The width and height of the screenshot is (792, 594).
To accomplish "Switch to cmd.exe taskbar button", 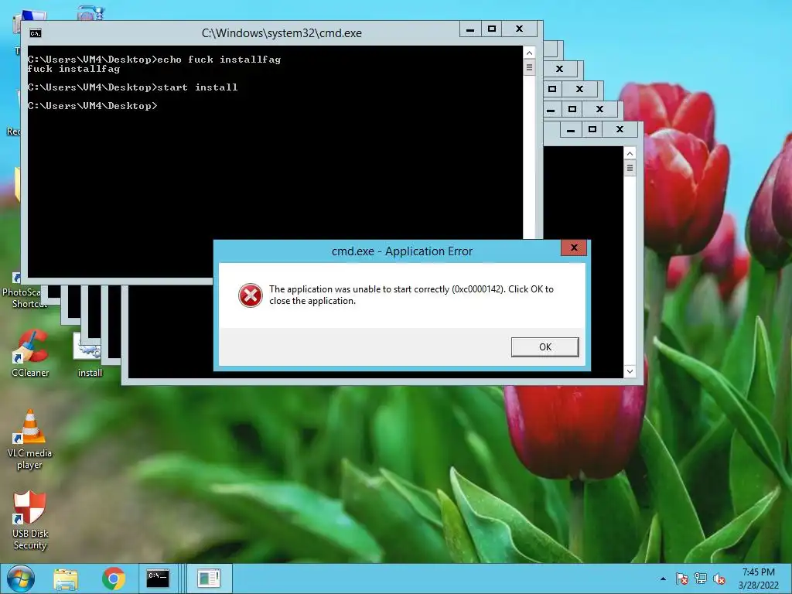I will coord(158,579).
